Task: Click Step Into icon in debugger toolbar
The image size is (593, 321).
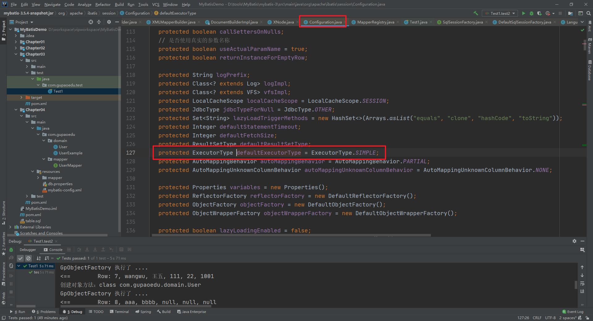Action: (87, 249)
